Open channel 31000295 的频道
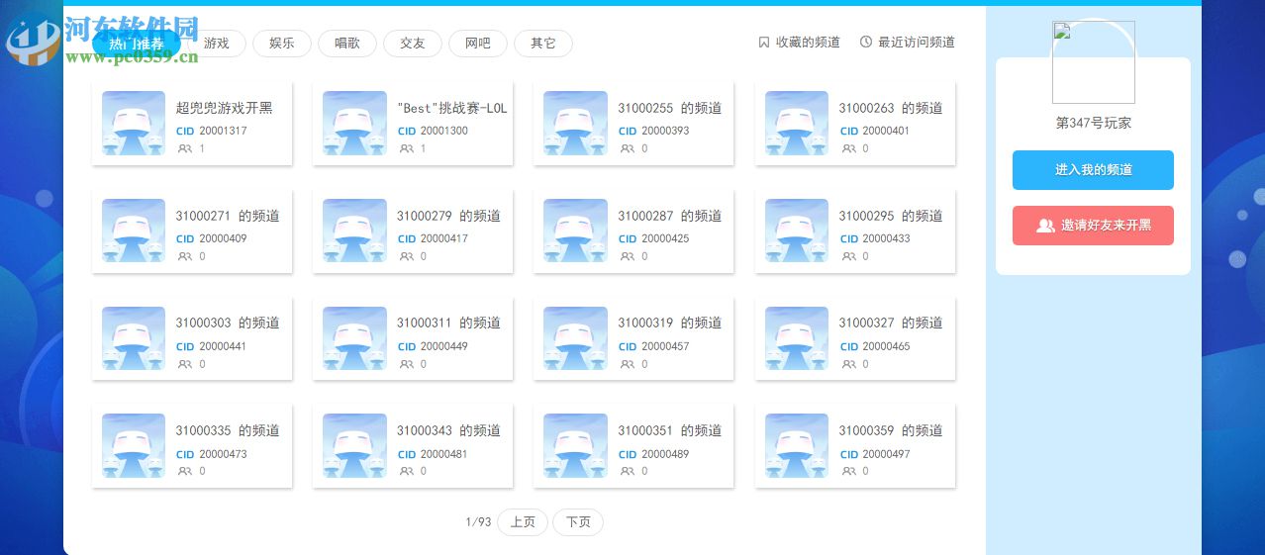The height and width of the screenshot is (555, 1265). 855,231
